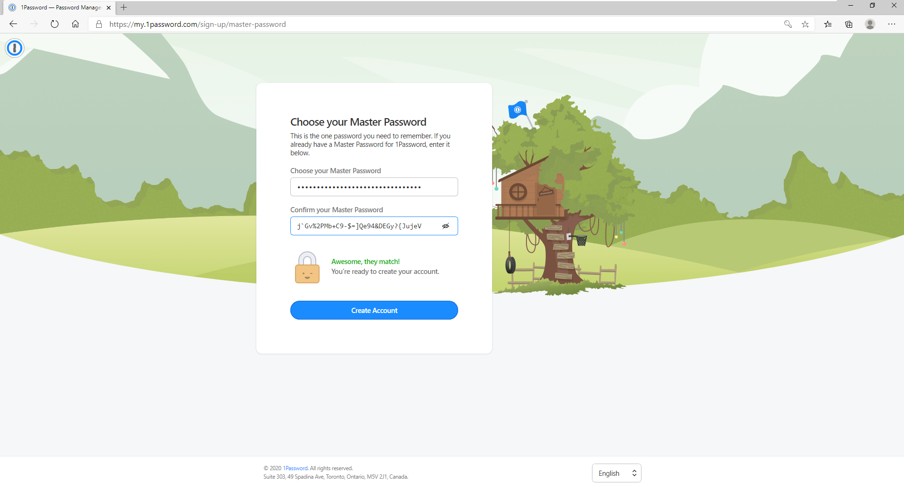Click the smiling padlock icon
This screenshot has width=904, height=489.
[307, 267]
